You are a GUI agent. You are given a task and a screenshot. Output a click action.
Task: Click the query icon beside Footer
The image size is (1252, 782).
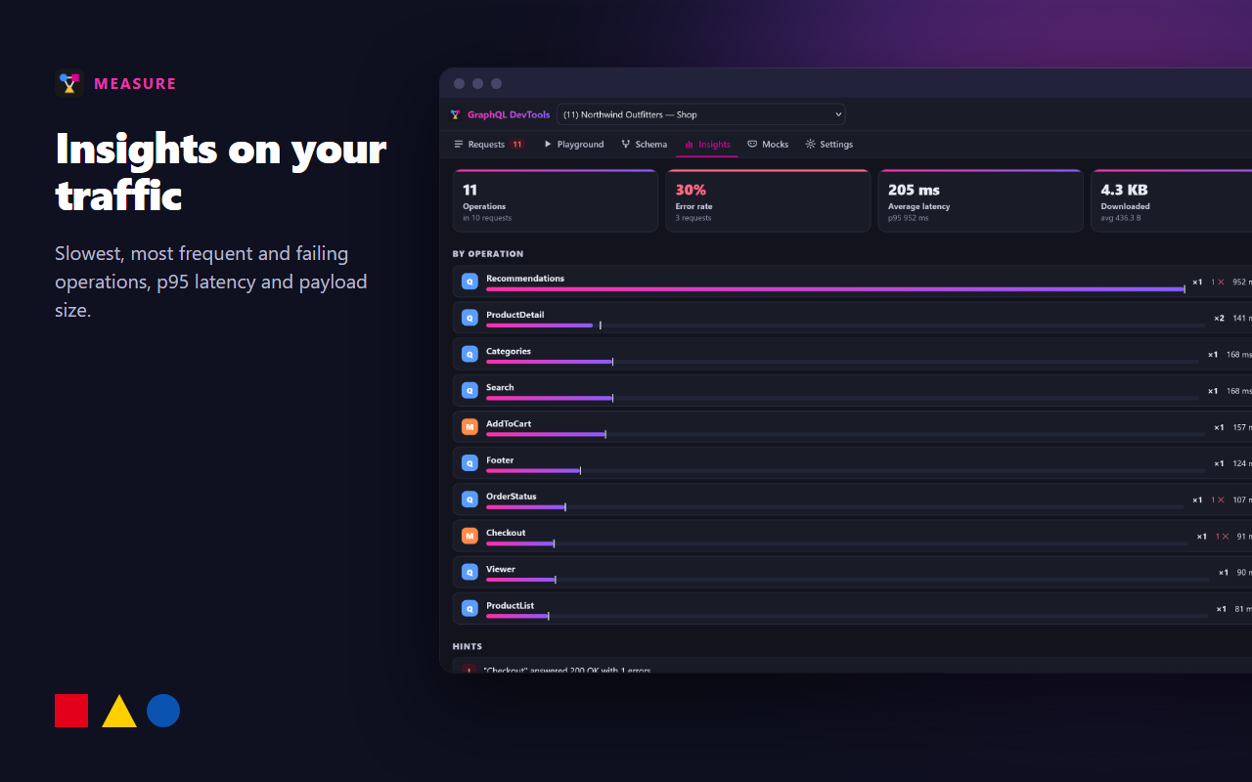click(x=469, y=462)
